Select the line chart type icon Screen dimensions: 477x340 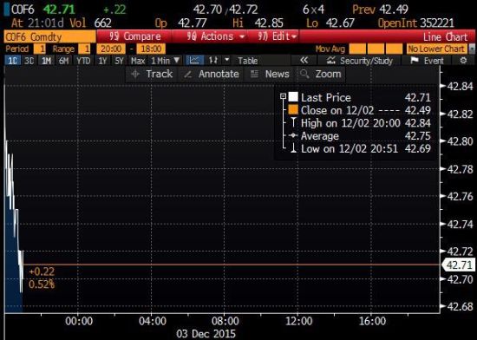(x=194, y=60)
